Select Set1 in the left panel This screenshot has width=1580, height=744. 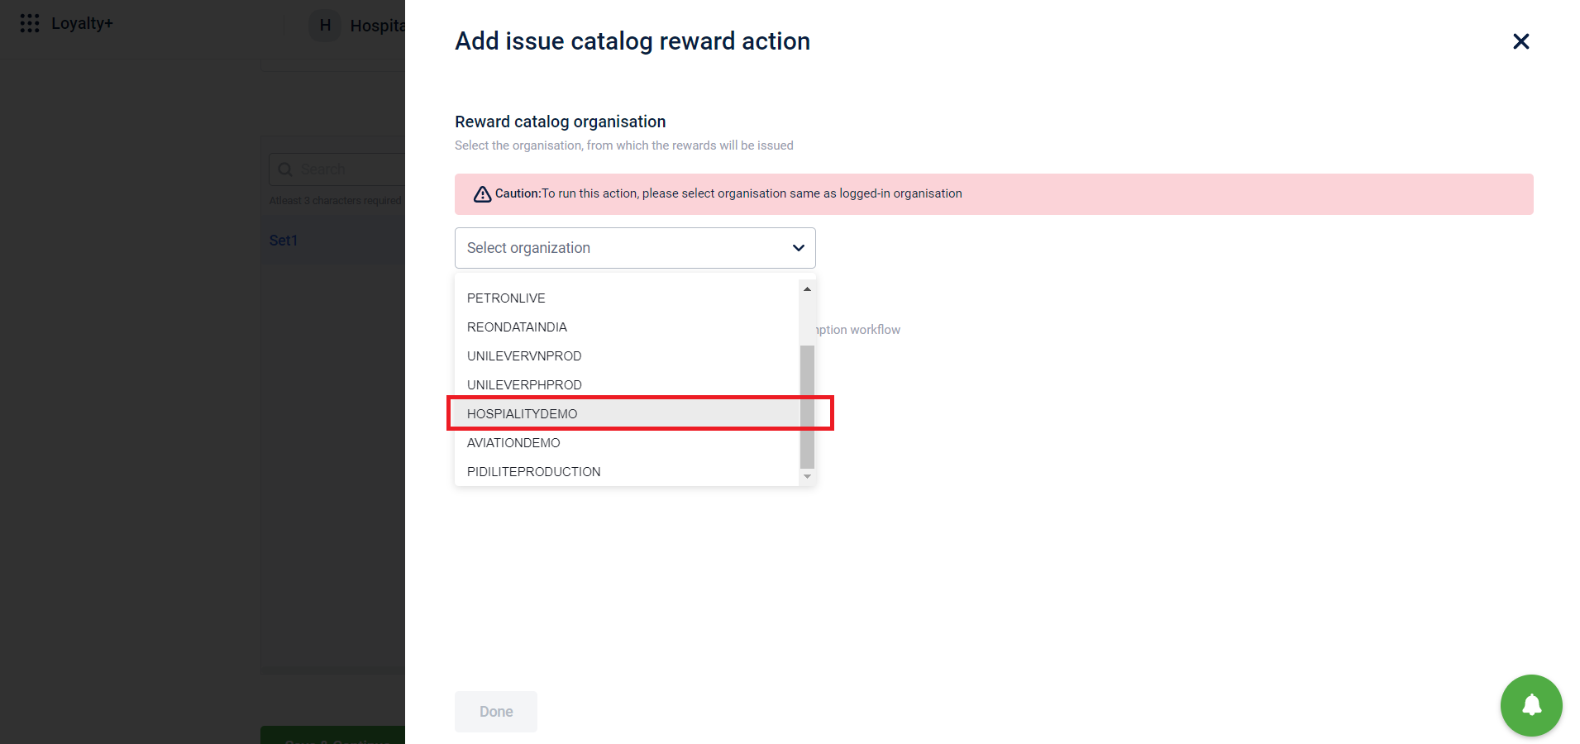[284, 240]
